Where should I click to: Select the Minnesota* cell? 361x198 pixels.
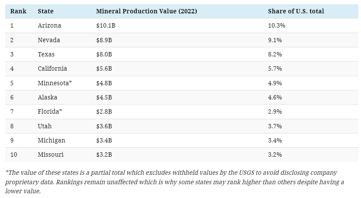tap(55, 83)
